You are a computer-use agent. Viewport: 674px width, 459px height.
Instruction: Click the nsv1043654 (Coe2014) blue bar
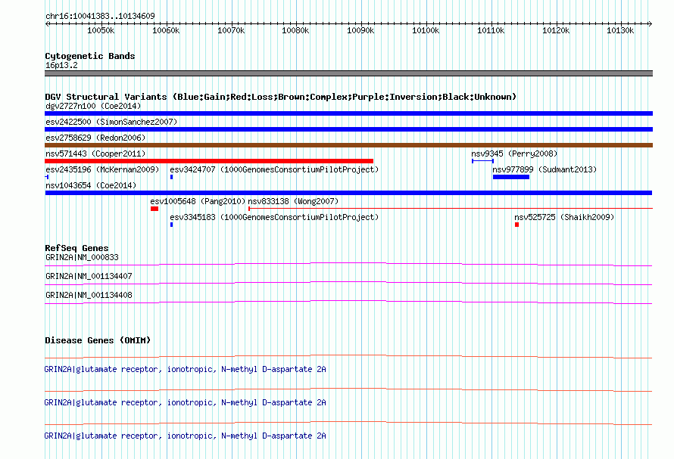pyautogui.click(x=348, y=193)
